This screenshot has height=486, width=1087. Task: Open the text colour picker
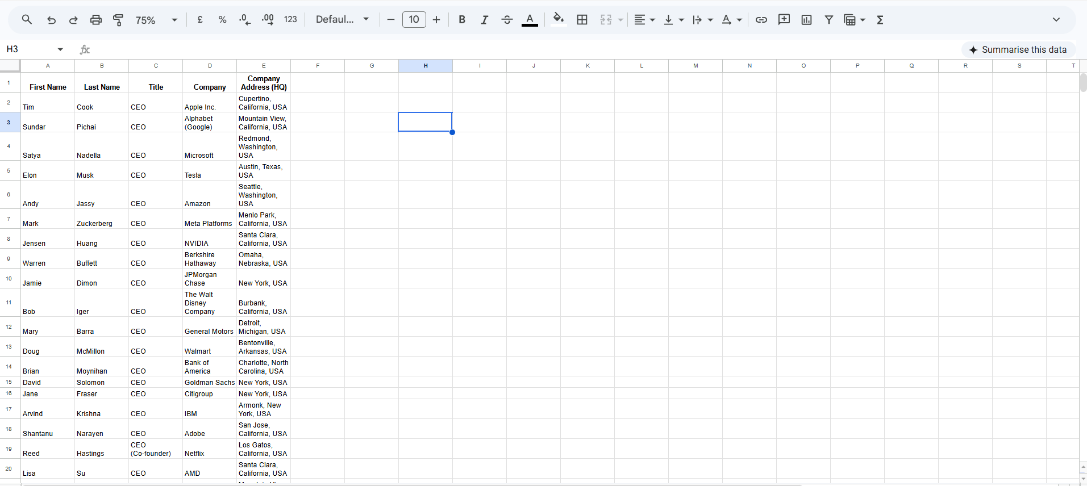click(530, 20)
